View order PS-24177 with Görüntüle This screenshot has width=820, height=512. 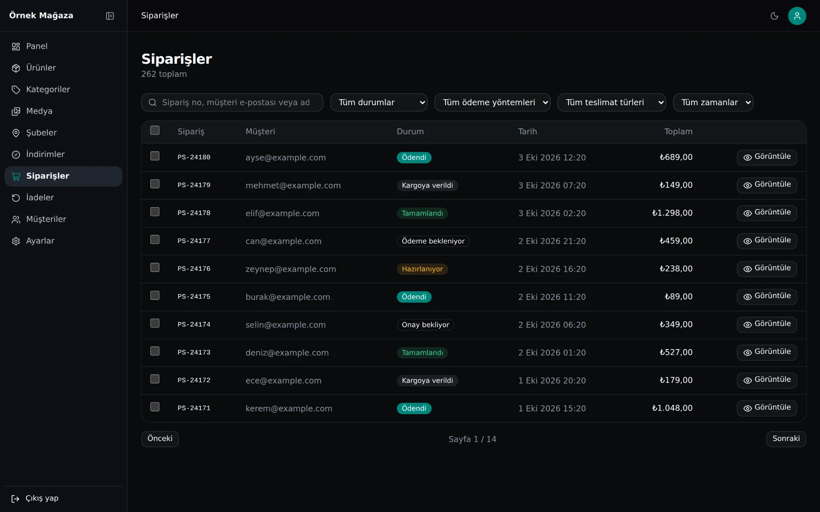tap(767, 241)
